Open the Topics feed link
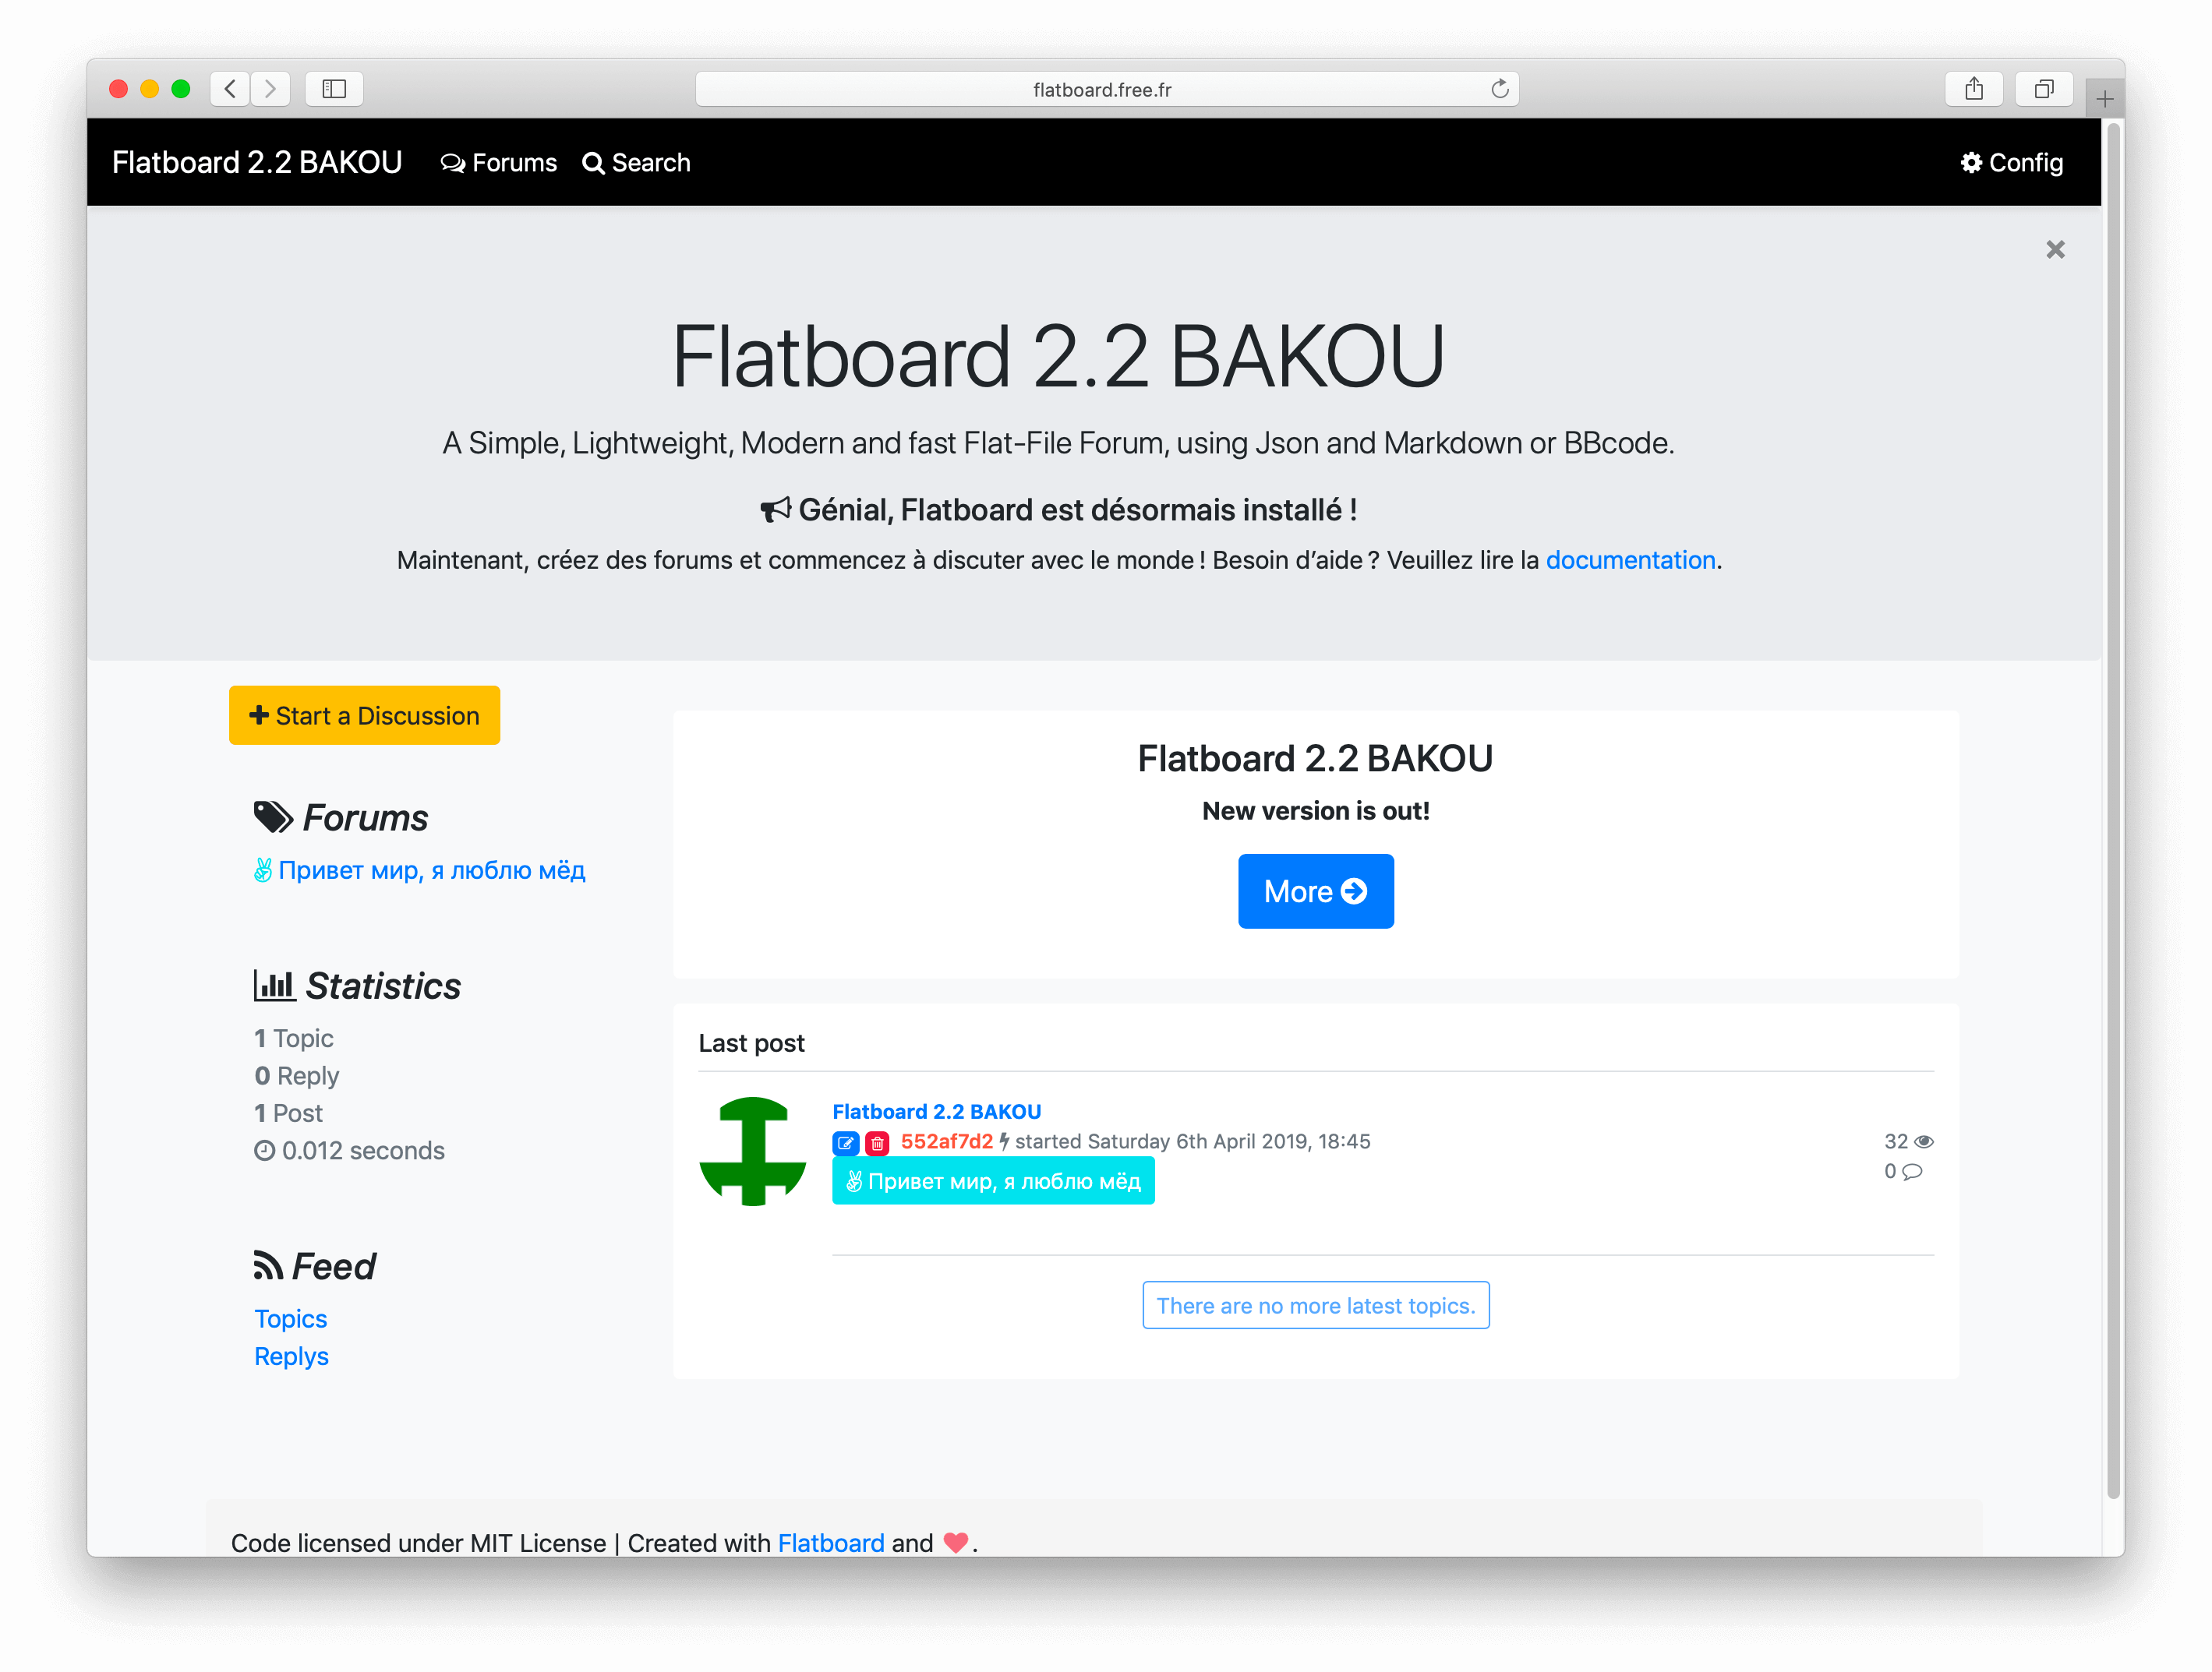Screen dimensions: 2212x1672 [x=290, y=1318]
